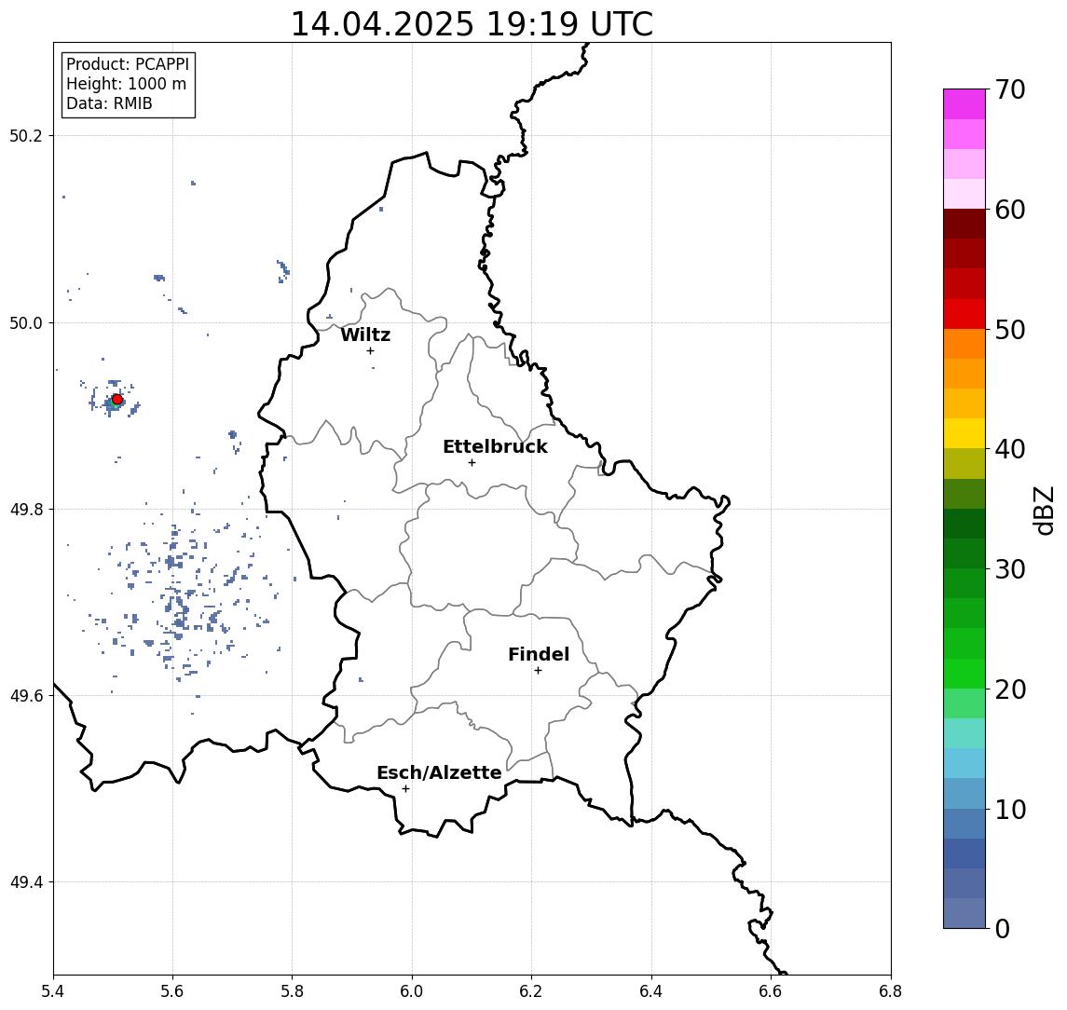The height and width of the screenshot is (1010, 1067).
Task: Click the longitude tick label 6.6
Action: [x=771, y=991]
